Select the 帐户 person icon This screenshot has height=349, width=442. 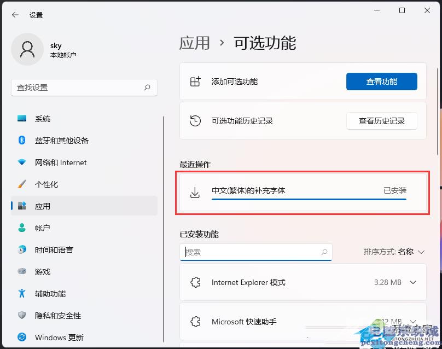(22, 228)
